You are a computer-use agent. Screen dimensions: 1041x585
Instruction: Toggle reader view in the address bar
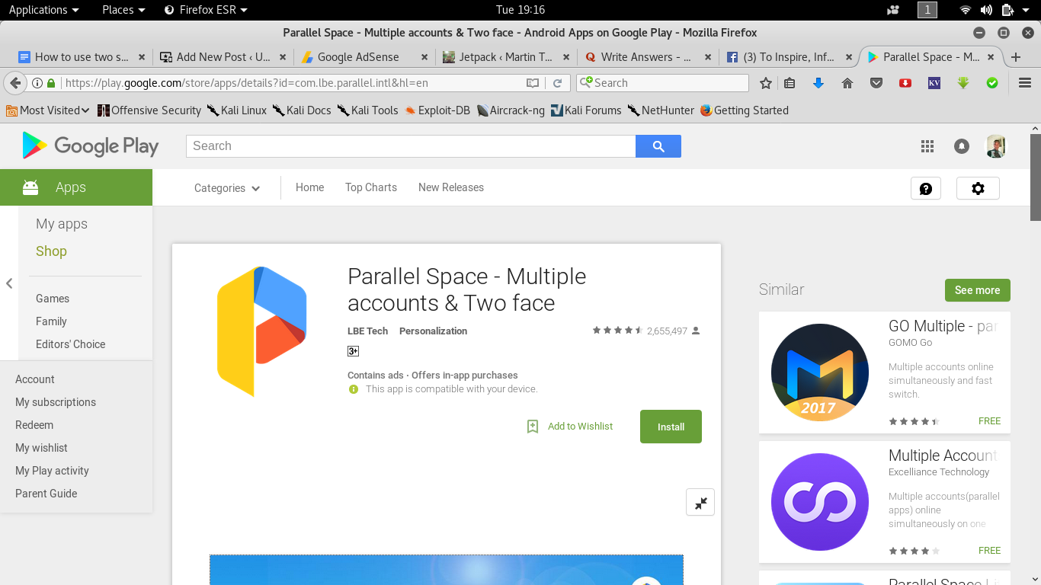pos(533,83)
